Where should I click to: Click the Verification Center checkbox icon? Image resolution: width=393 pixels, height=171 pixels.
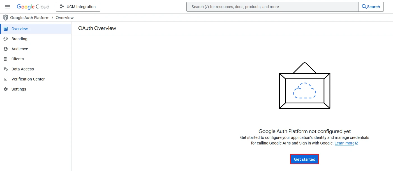tap(6, 79)
